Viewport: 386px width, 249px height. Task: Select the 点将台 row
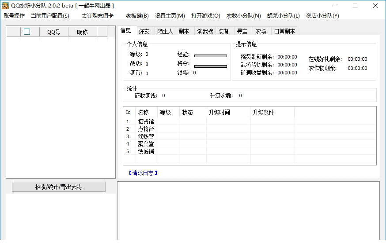tap(250, 129)
